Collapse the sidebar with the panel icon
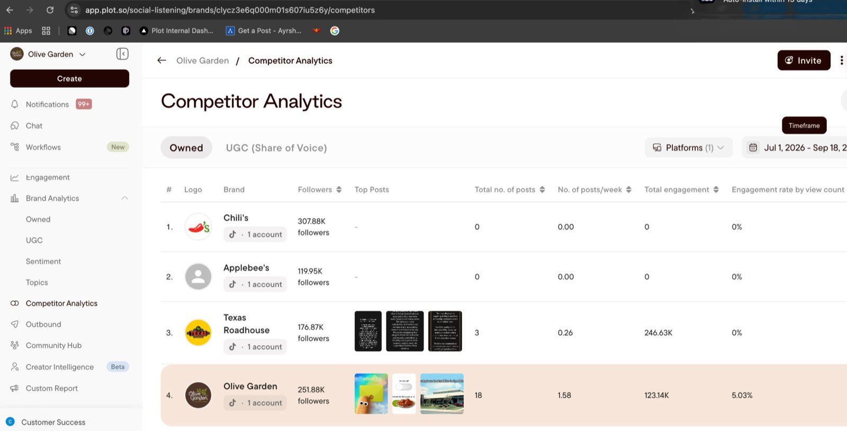Viewport: 847px width, 431px height. point(122,54)
